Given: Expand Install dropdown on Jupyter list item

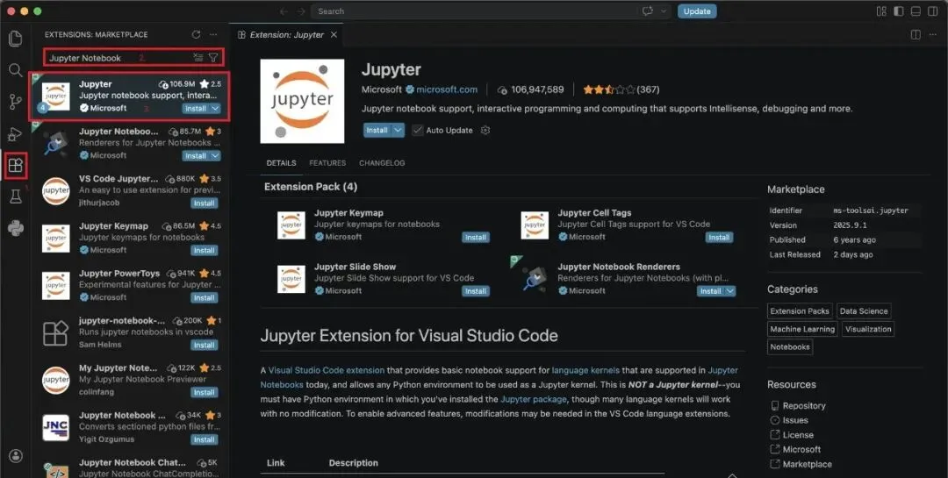Looking at the screenshot, I should [215, 109].
